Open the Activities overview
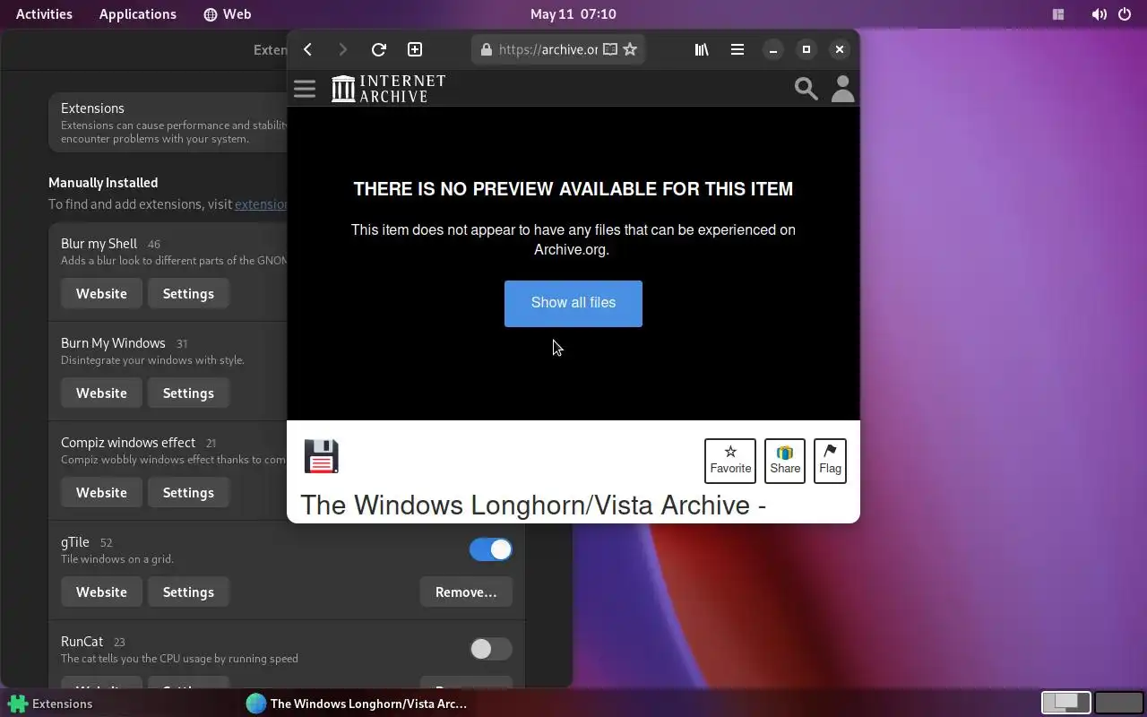This screenshot has width=1147, height=717. 44,14
